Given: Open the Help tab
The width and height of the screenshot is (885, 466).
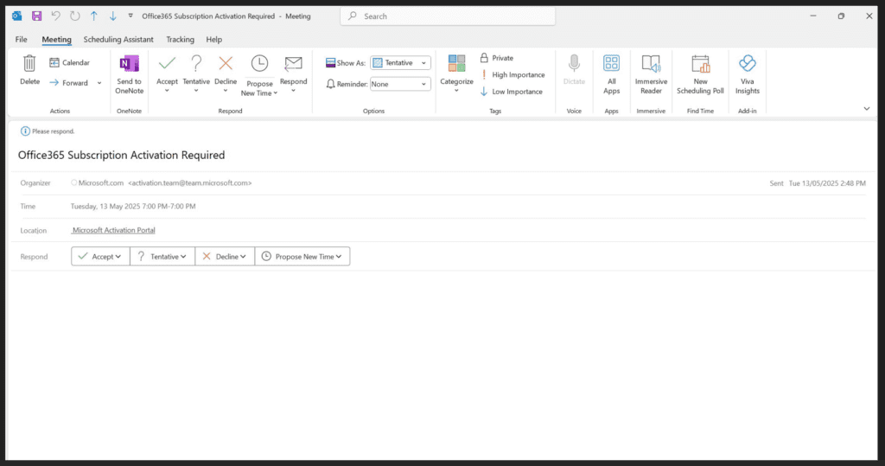Looking at the screenshot, I should 214,40.
